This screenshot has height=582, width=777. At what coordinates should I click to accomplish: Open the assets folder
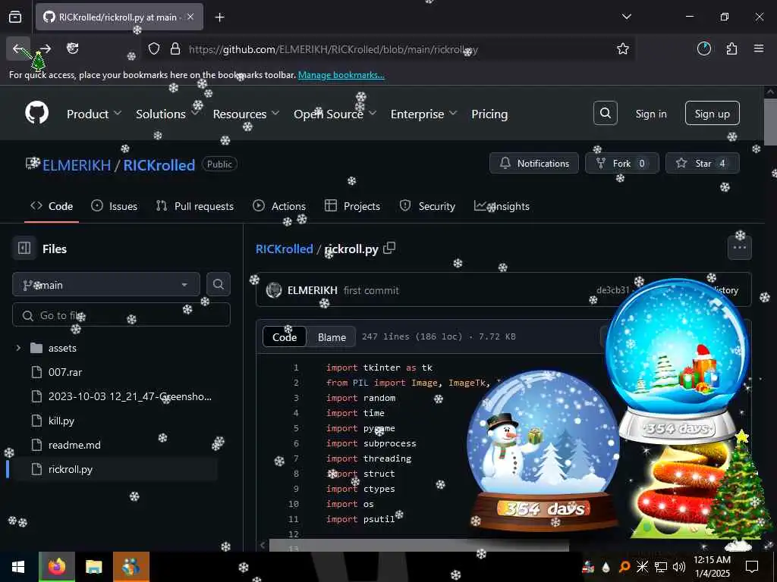point(62,349)
